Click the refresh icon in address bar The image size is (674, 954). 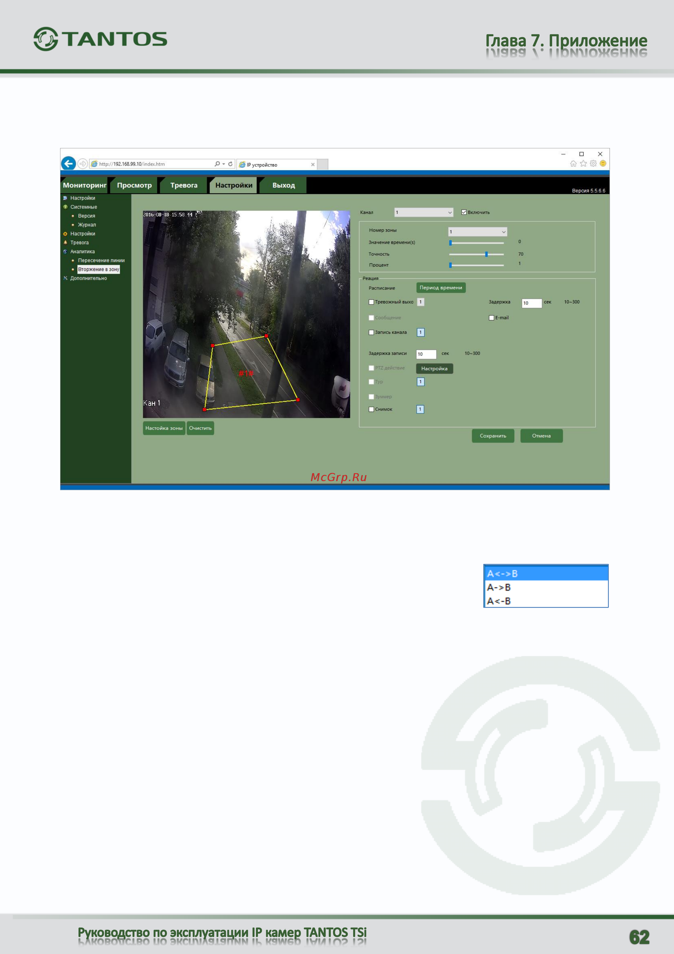(x=230, y=164)
